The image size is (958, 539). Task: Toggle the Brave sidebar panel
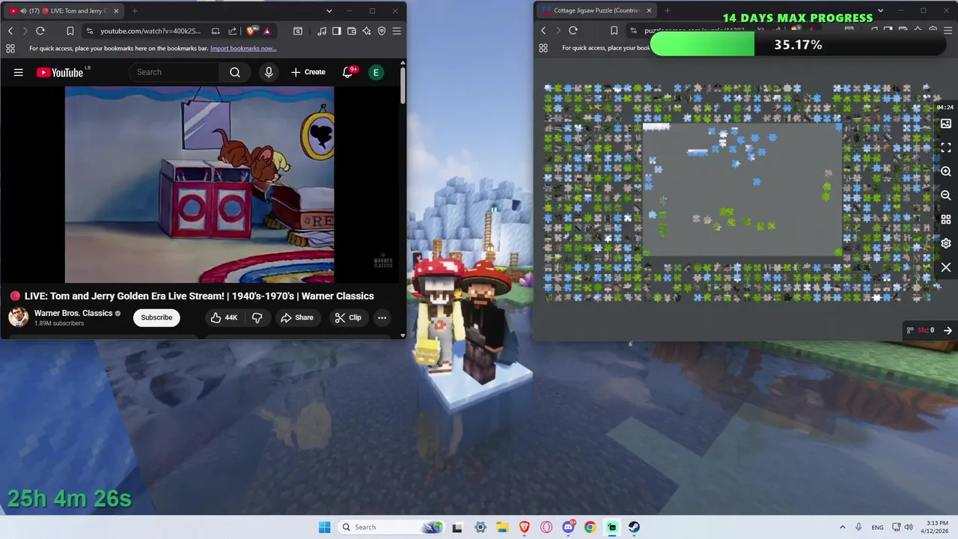pyautogui.click(x=337, y=31)
